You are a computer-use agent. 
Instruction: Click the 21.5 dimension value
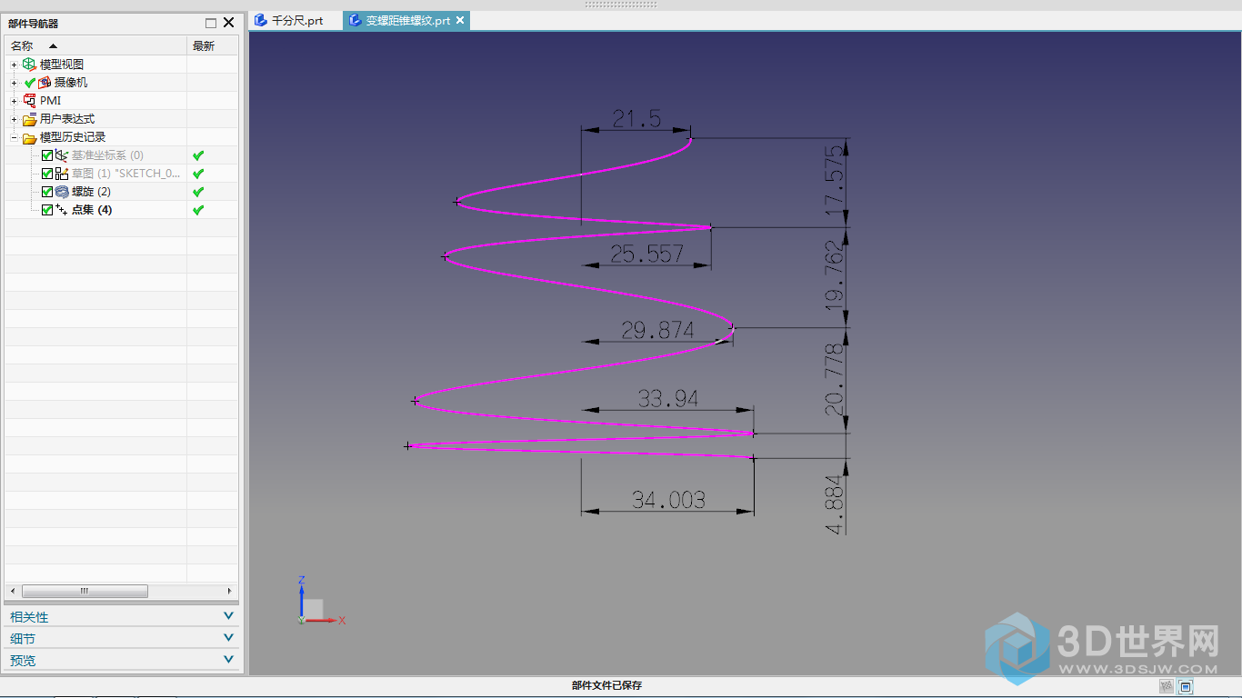[x=636, y=118]
